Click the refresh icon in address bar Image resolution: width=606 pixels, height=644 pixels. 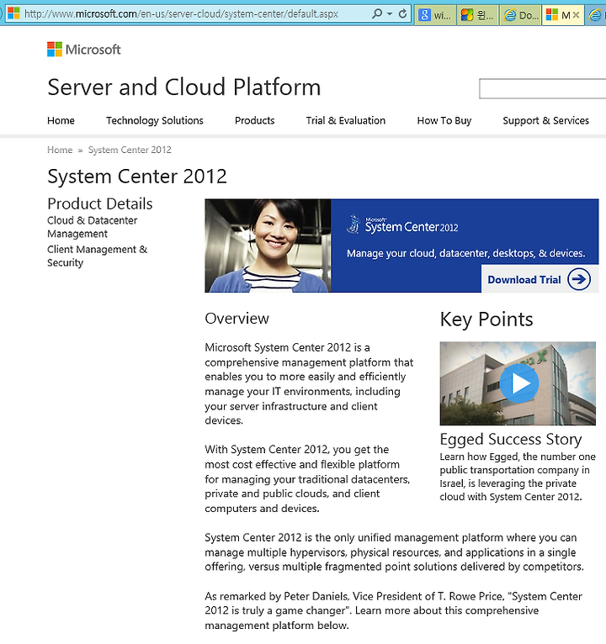point(403,14)
